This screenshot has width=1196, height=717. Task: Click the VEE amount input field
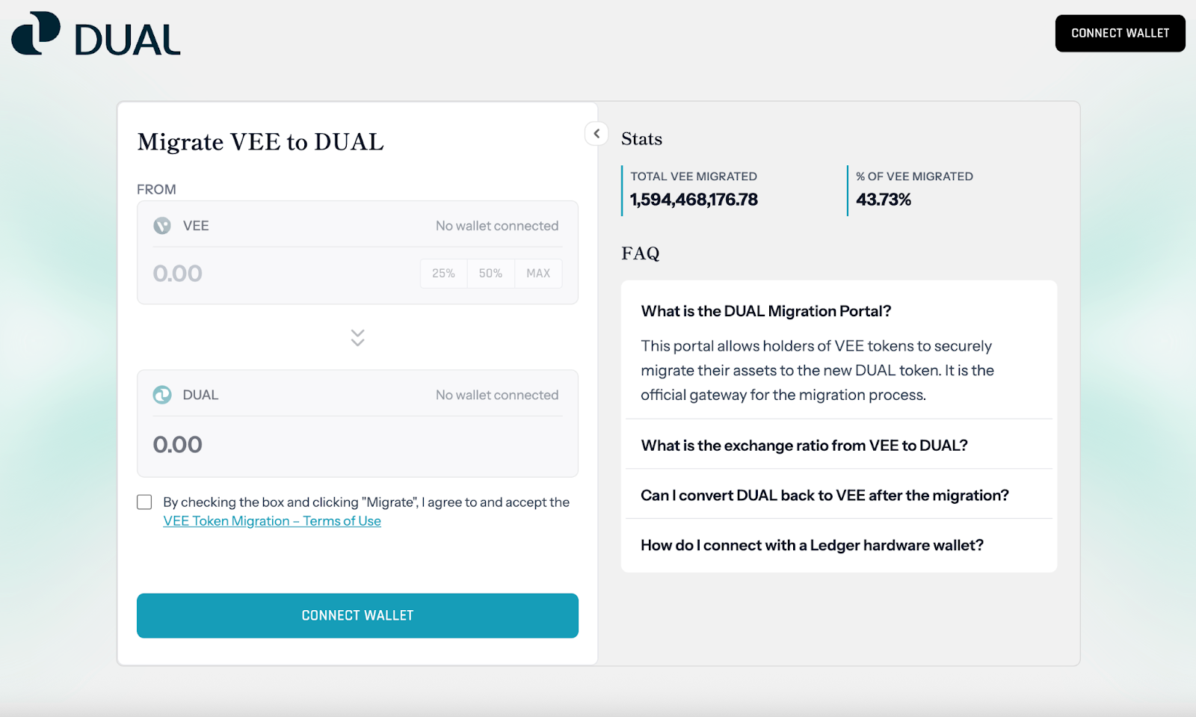[277, 274]
